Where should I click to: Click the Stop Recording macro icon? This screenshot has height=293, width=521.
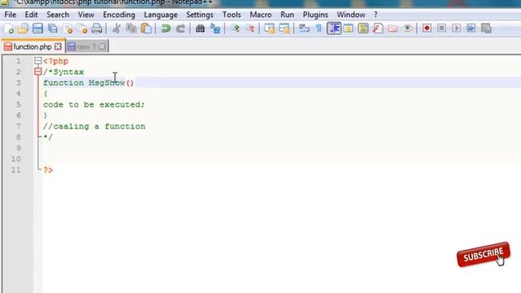441,28
